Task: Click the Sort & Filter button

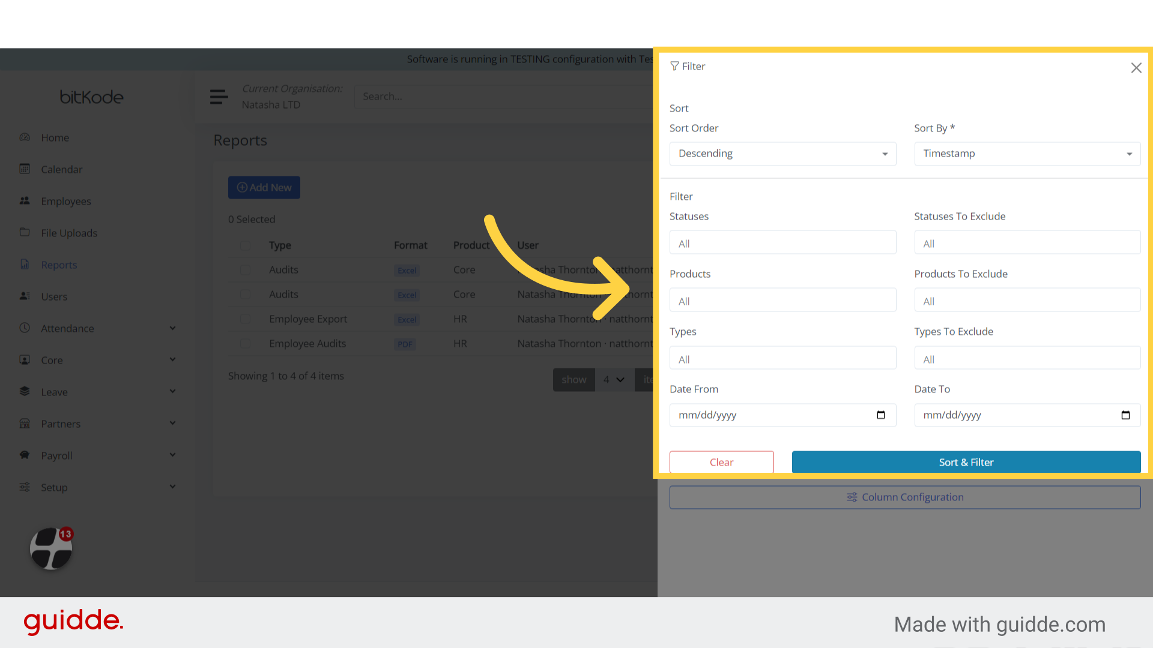Action: [x=966, y=462]
